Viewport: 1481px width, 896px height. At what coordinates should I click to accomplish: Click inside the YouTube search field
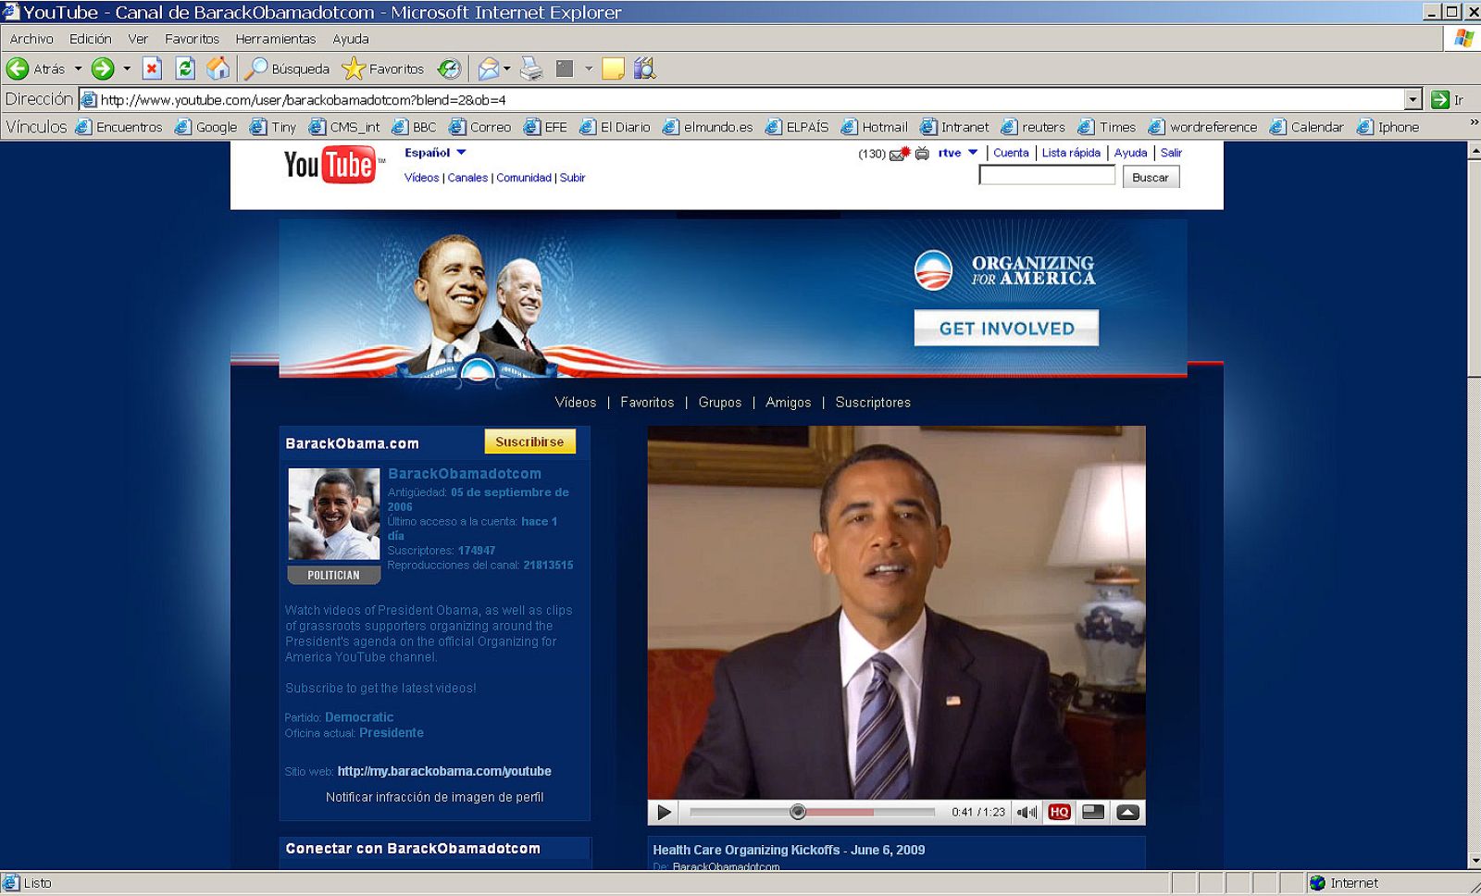pyautogui.click(x=1046, y=175)
